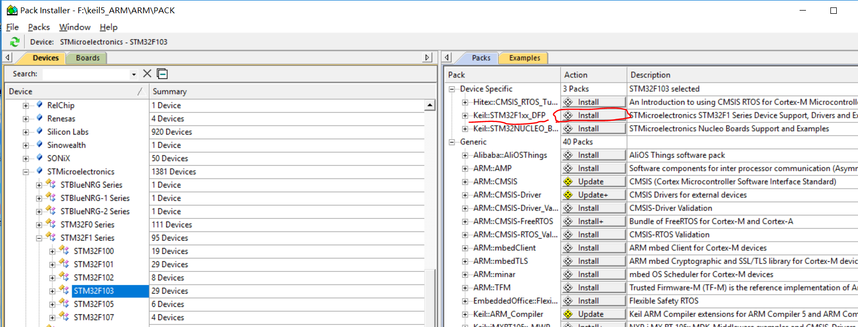The image size is (858, 327).
Task: Click the STM32F1 Series family icon
Action: tap(51, 237)
